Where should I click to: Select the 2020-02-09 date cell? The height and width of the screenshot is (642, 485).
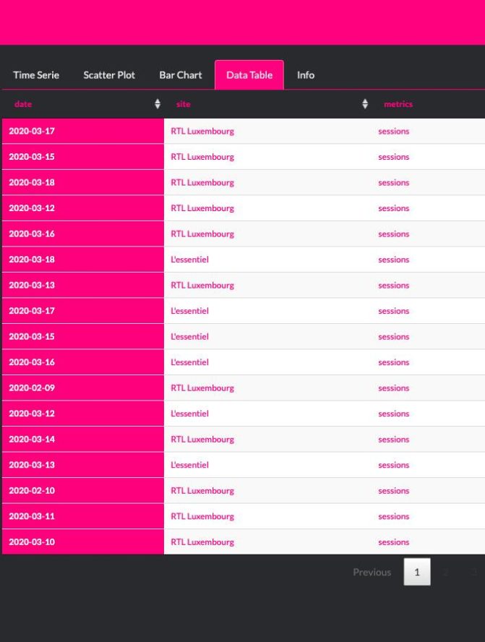(x=32, y=388)
